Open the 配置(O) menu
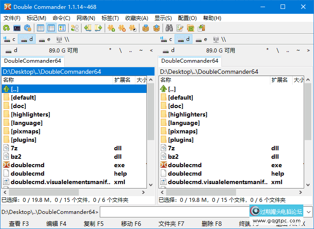Image resolution: width=314 pixels, height=229 pixels. (x=187, y=18)
